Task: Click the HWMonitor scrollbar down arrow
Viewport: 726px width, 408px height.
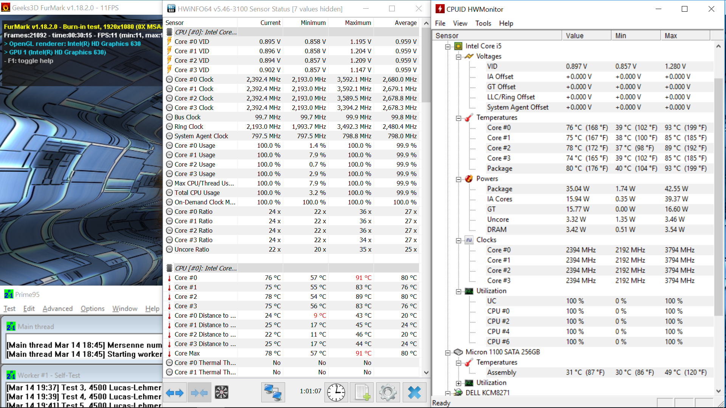Action: click(718, 391)
